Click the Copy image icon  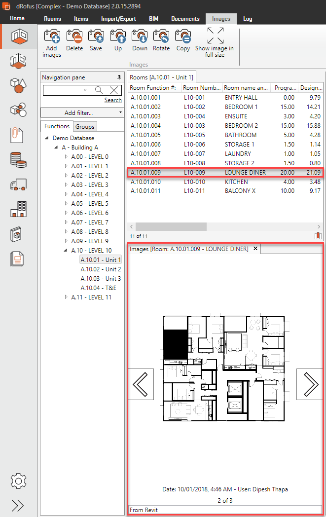[x=183, y=37]
